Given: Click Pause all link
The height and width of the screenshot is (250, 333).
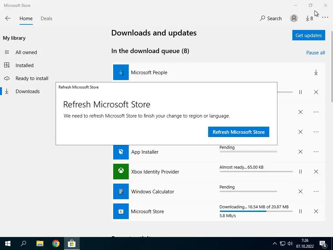Looking at the screenshot, I should click(315, 52).
